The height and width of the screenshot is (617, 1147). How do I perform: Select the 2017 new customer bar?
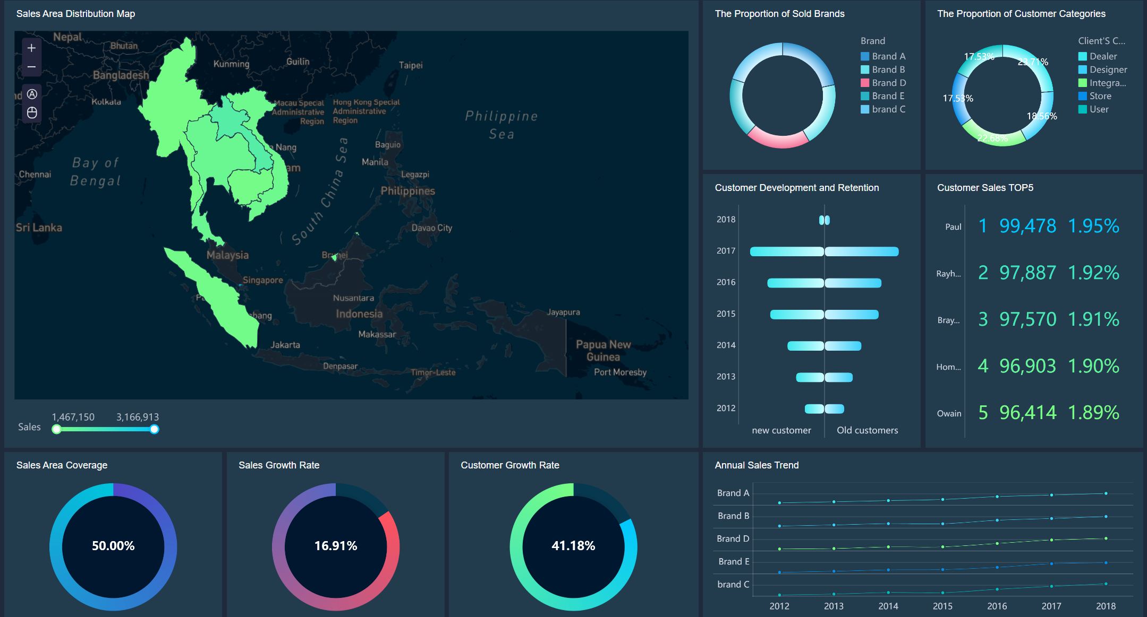click(786, 251)
